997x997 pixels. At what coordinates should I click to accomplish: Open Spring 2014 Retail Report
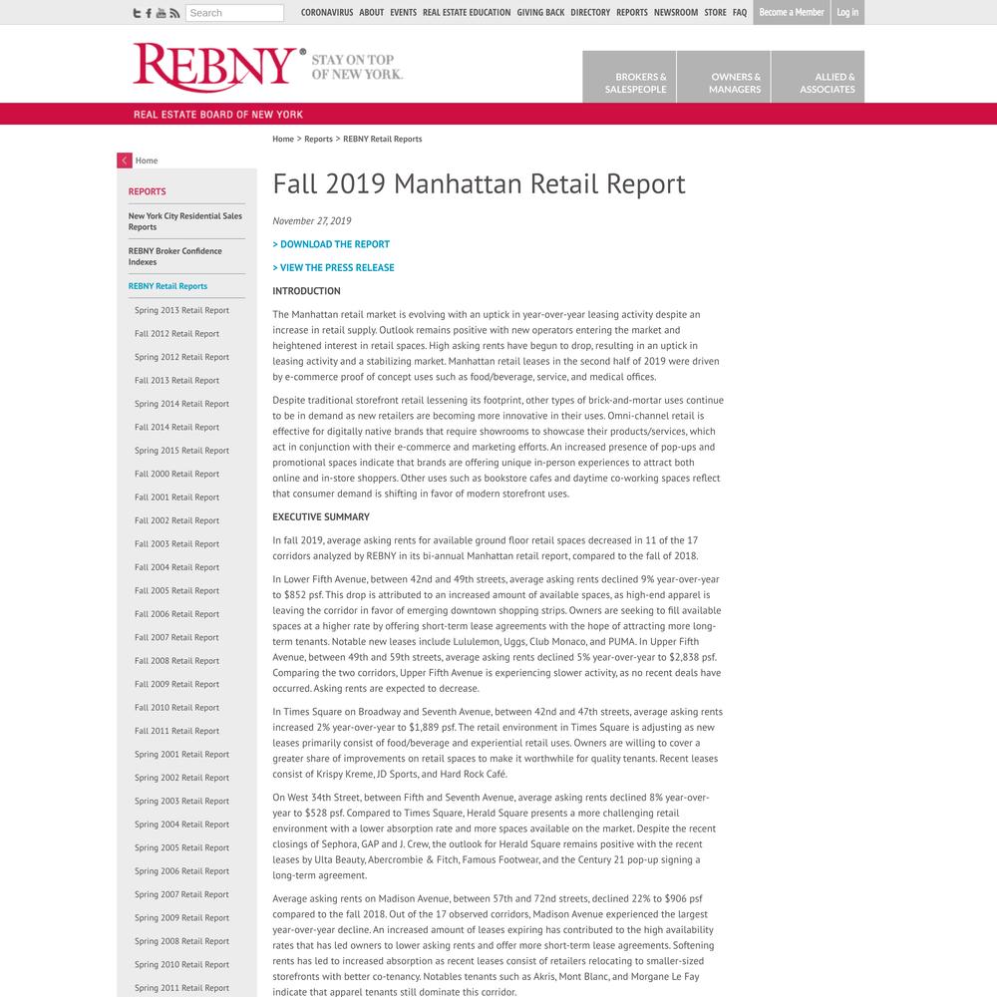pyautogui.click(x=181, y=404)
